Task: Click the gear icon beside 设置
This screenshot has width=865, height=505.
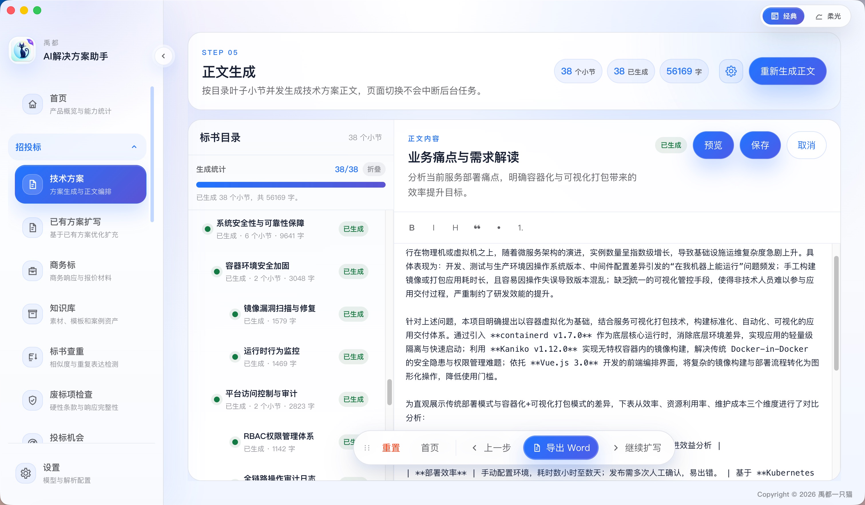Action: 26,473
